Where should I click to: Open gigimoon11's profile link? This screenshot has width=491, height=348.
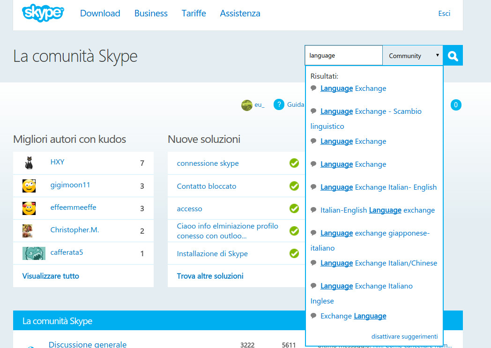click(x=70, y=185)
